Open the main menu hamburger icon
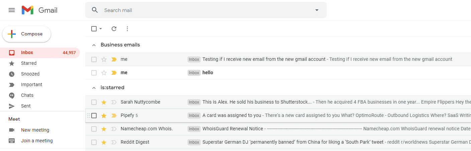 12,10
